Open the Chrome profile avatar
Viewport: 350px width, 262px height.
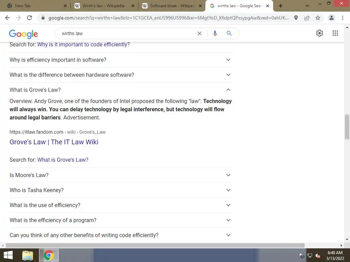332,18
